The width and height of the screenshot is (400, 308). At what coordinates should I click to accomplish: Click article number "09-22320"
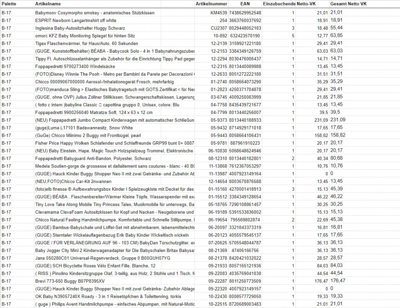pyautogui.click(x=218, y=288)
